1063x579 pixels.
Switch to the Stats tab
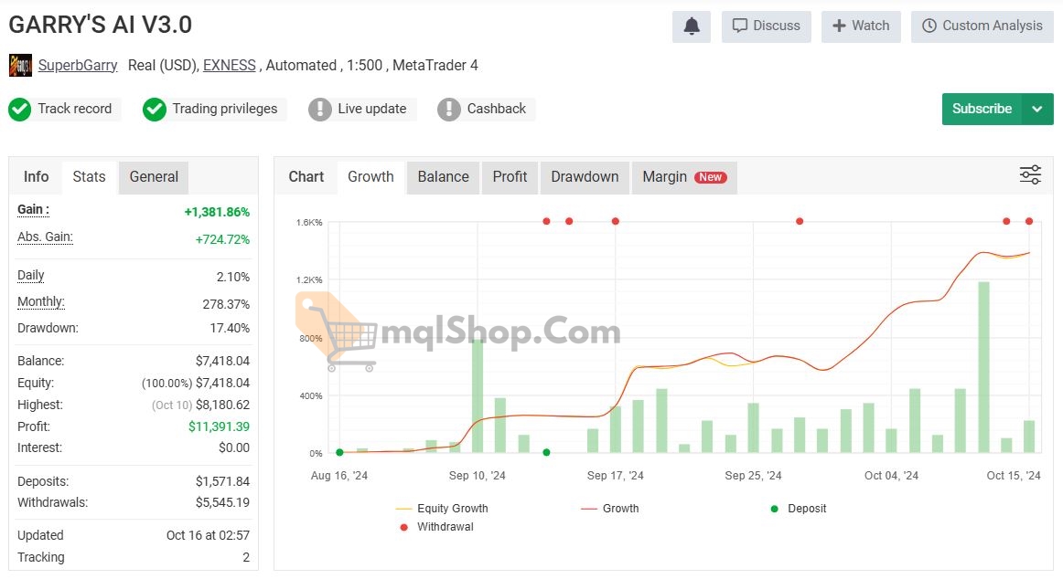[89, 177]
